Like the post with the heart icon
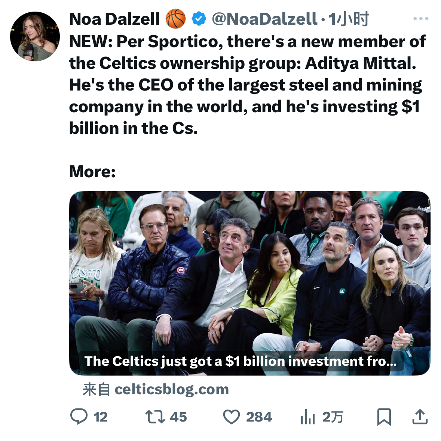This screenshot has width=441, height=441. (232, 417)
